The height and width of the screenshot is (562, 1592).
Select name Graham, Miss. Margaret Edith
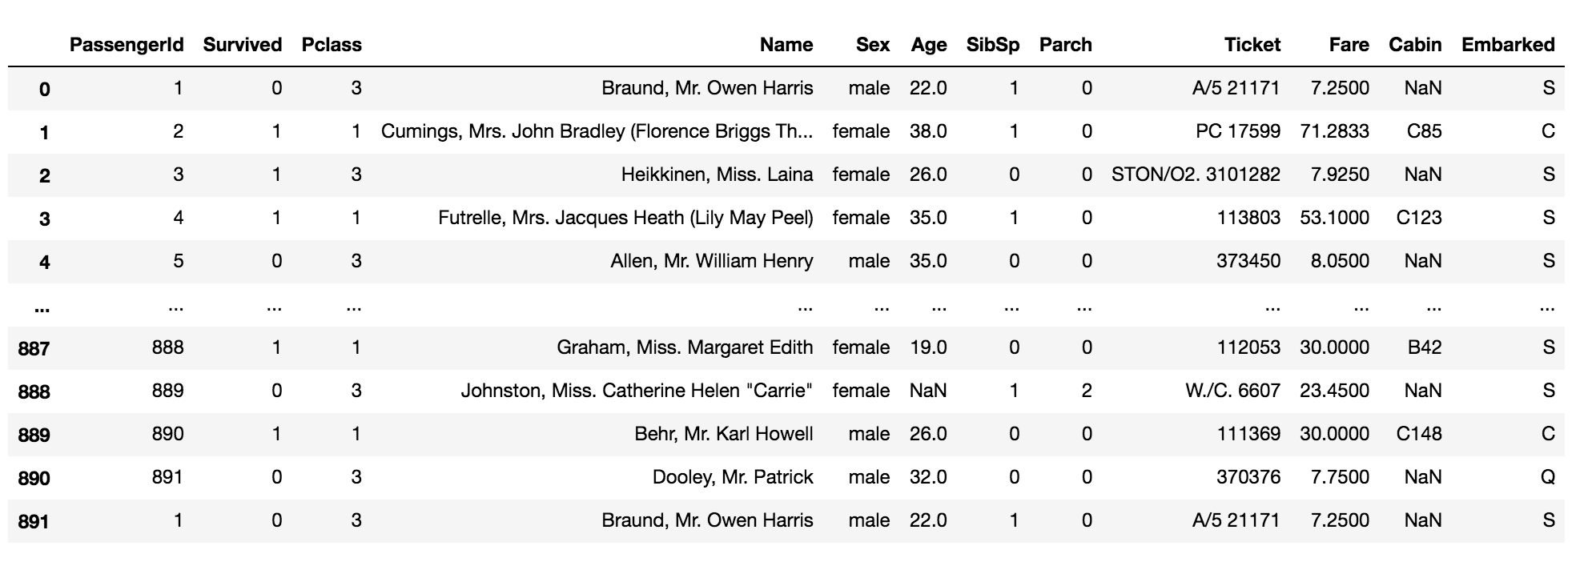pos(685,347)
